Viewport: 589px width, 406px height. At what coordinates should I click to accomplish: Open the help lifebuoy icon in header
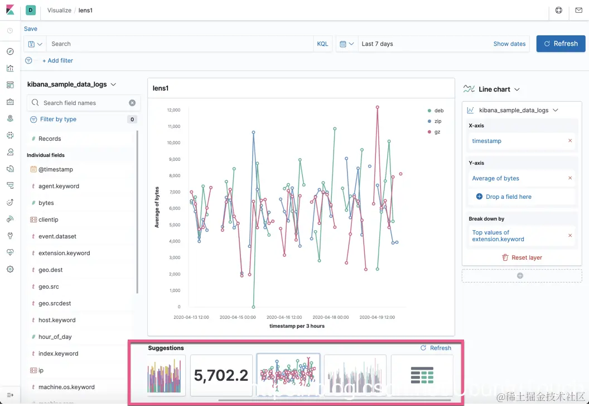point(558,10)
